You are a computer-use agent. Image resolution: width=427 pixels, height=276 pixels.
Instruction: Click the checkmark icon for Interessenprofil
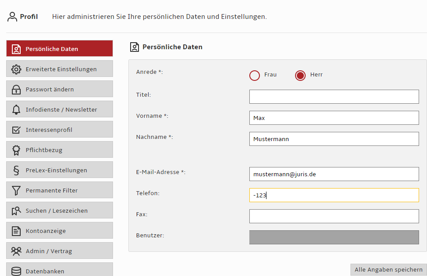click(16, 130)
